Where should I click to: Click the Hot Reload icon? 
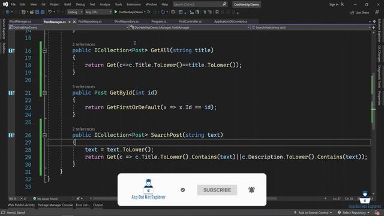click(x=163, y=12)
